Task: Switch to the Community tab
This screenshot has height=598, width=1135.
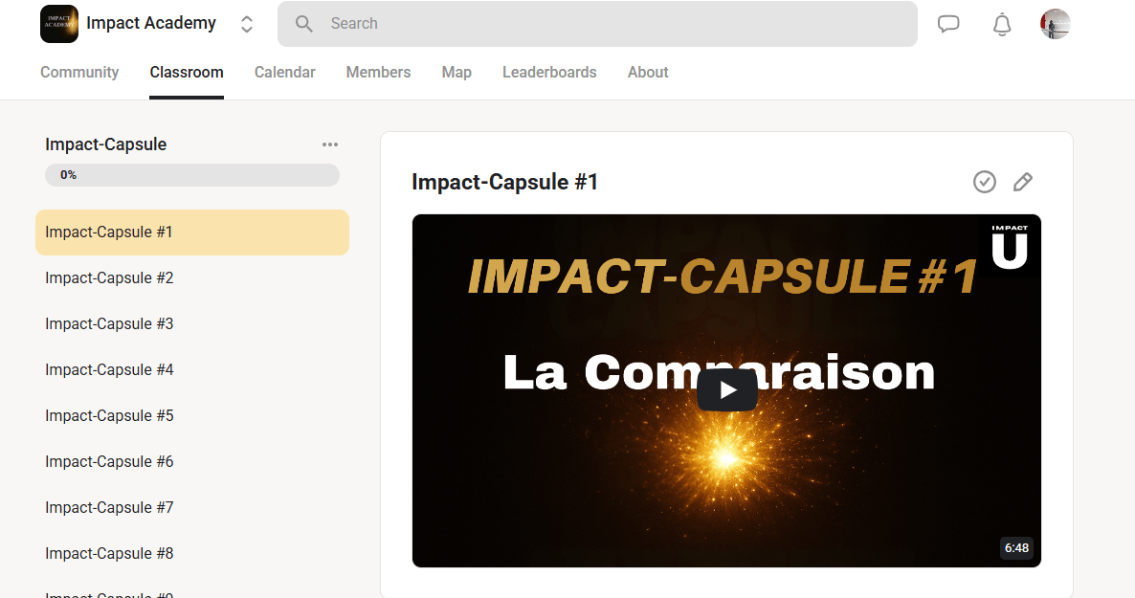Action: pos(79,73)
